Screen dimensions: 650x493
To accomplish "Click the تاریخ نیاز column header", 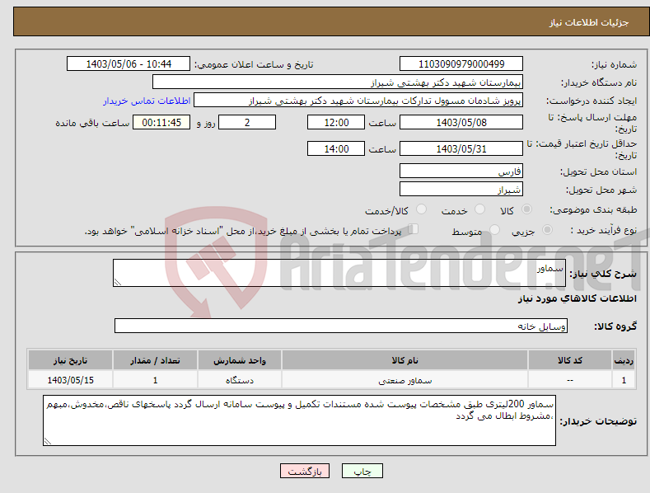I will click(x=71, y=360).
